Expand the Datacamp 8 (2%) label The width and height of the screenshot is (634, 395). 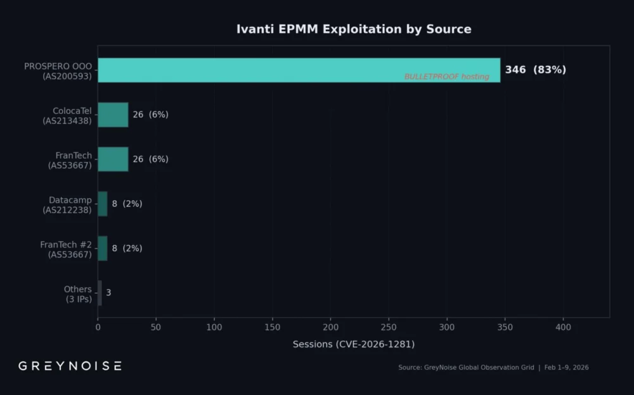pyautogui.click(x=126, y=204)
